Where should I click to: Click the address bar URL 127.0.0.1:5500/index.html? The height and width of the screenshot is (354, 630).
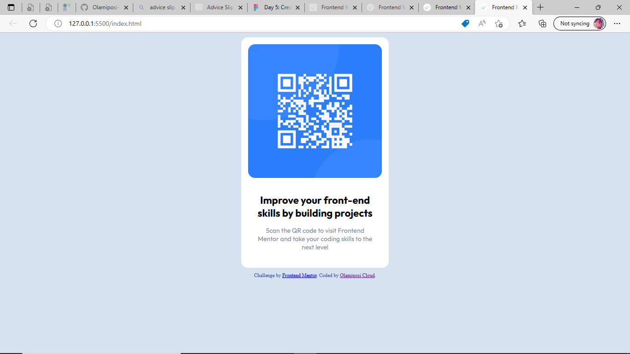pos(105,24)
